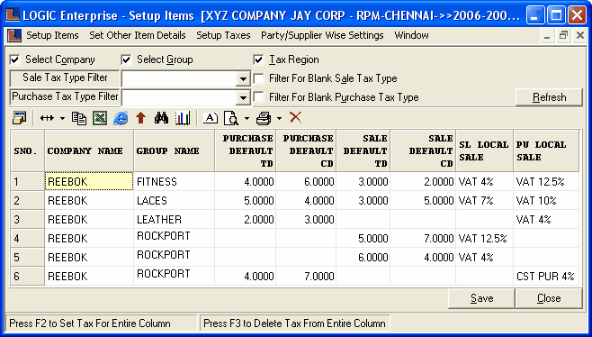This screenshot has width=592, height=337.
Task: Click the PU LOCAL SALE column header
Action: (546, 150)
